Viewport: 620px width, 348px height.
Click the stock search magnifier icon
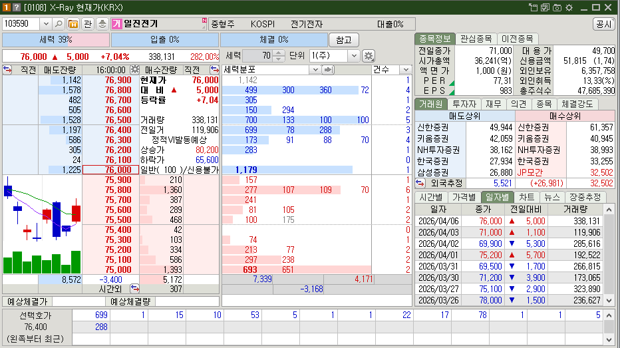click(59, 24)
